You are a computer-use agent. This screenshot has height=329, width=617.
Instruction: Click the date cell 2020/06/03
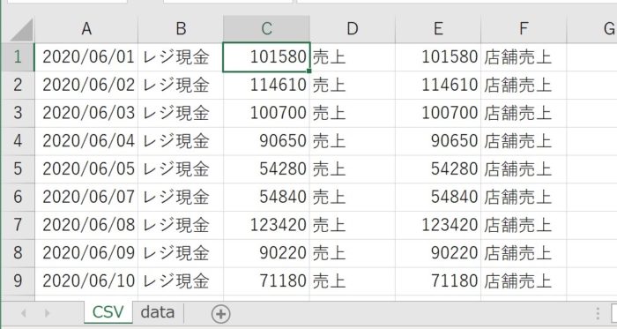click(86, 113)
